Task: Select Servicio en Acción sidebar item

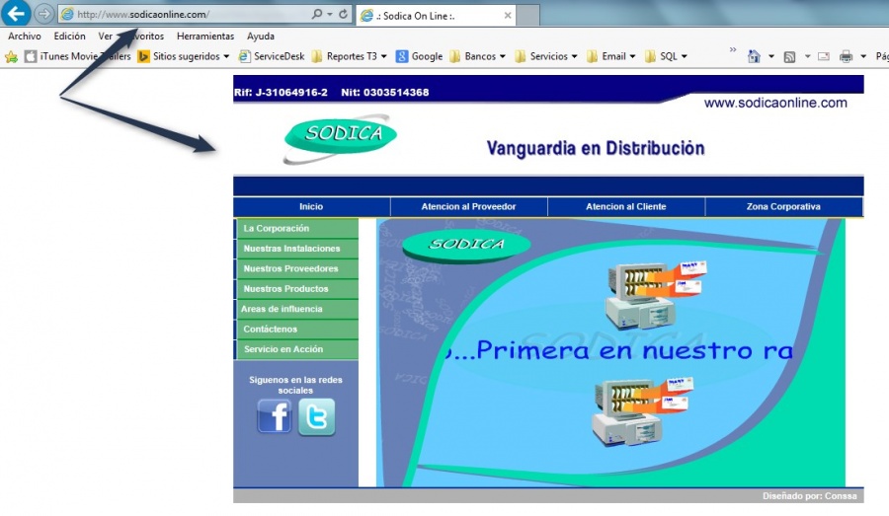Action: click(296, 349)
